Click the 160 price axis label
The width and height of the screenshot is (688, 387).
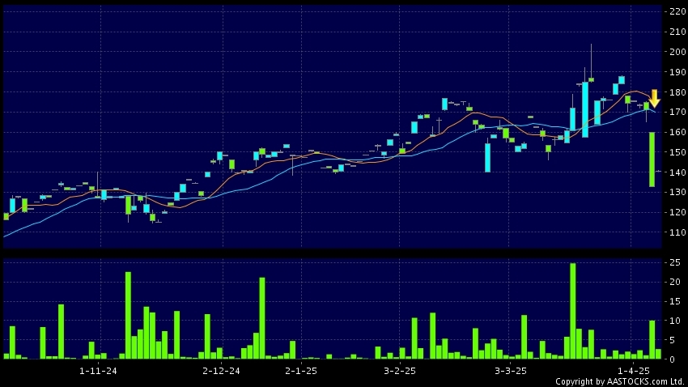pos(677,132)
